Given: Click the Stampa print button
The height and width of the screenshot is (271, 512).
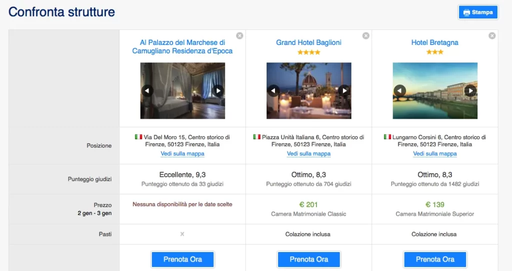Looking at the screenshot, I should 478,12.
